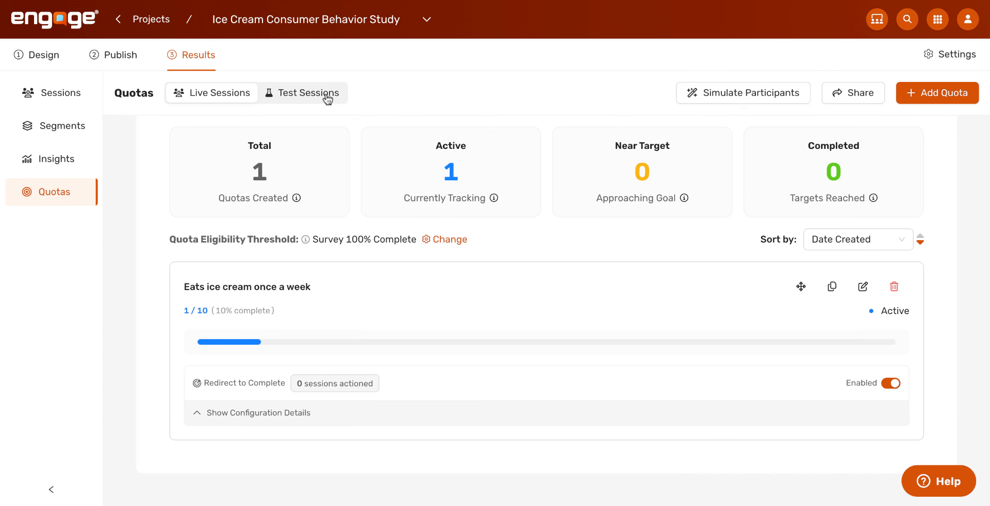Click the move handle icon on quota
The width and height of the screenshot is (990, 506).
pyautogui.click(x=801, y=286)
